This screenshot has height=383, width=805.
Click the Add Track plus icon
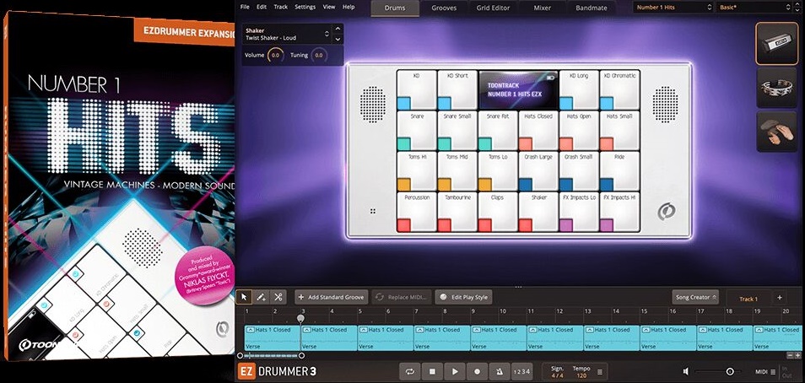(779, 298)
